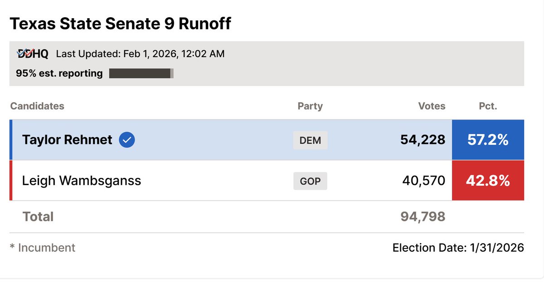Click the red 42.8% percentage box
The height and width of the screenshot is (287, 544).
(x=488, y=181)
